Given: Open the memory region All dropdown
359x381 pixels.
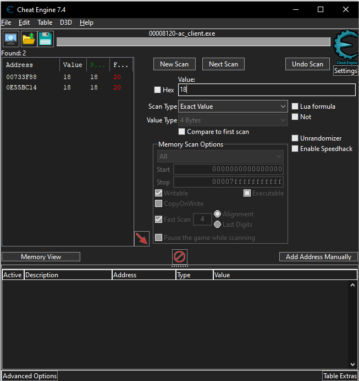Looking at the screenshot, I should (220, 156).
